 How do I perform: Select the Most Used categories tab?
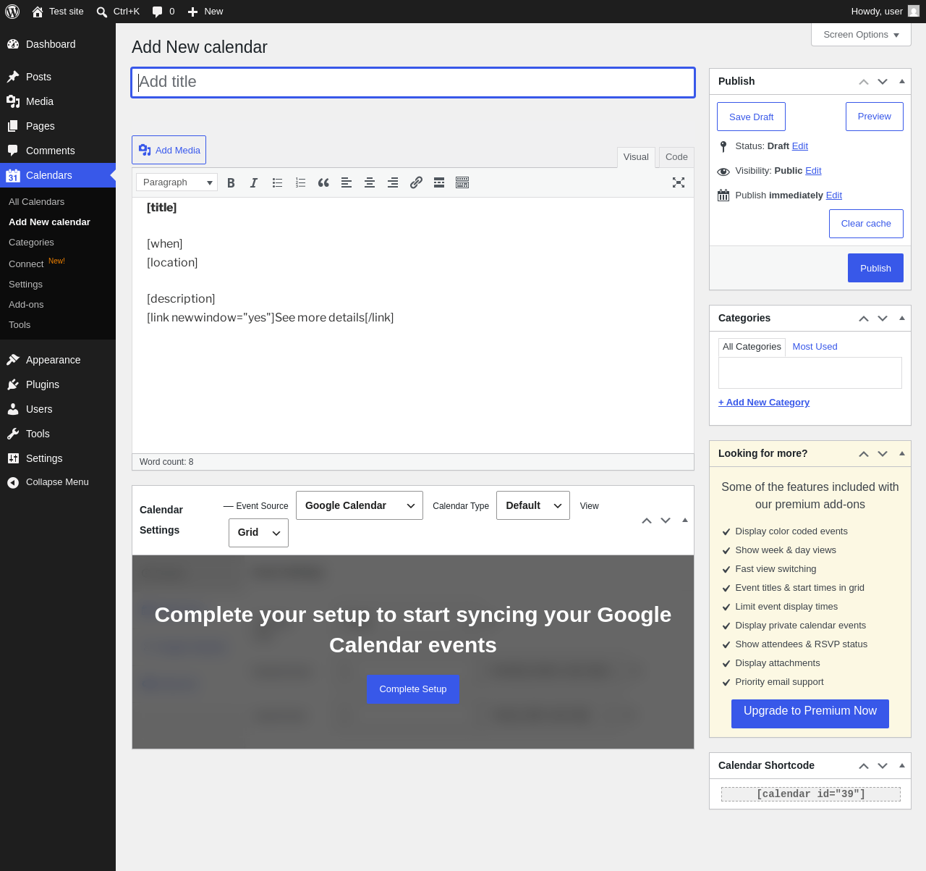tap(815, 347)
